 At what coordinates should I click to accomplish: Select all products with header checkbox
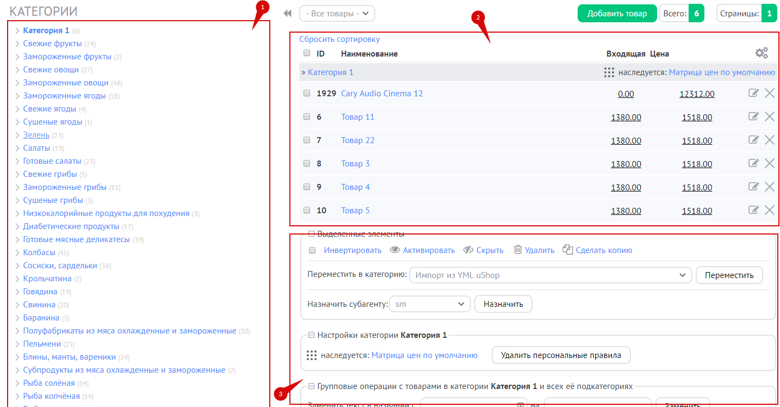(307, 53)
